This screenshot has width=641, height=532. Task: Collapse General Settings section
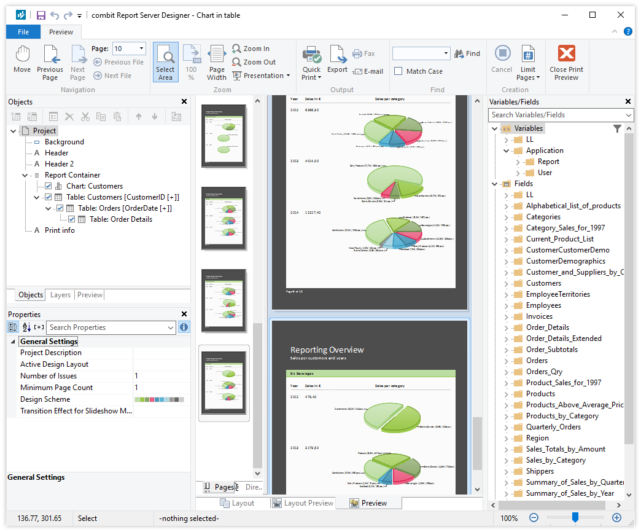click(13, 342)
